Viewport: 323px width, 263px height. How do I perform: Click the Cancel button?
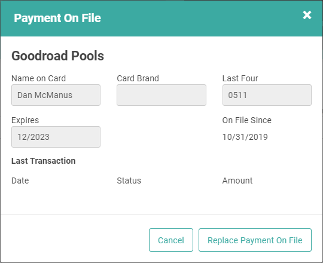(x=171, y=240)
